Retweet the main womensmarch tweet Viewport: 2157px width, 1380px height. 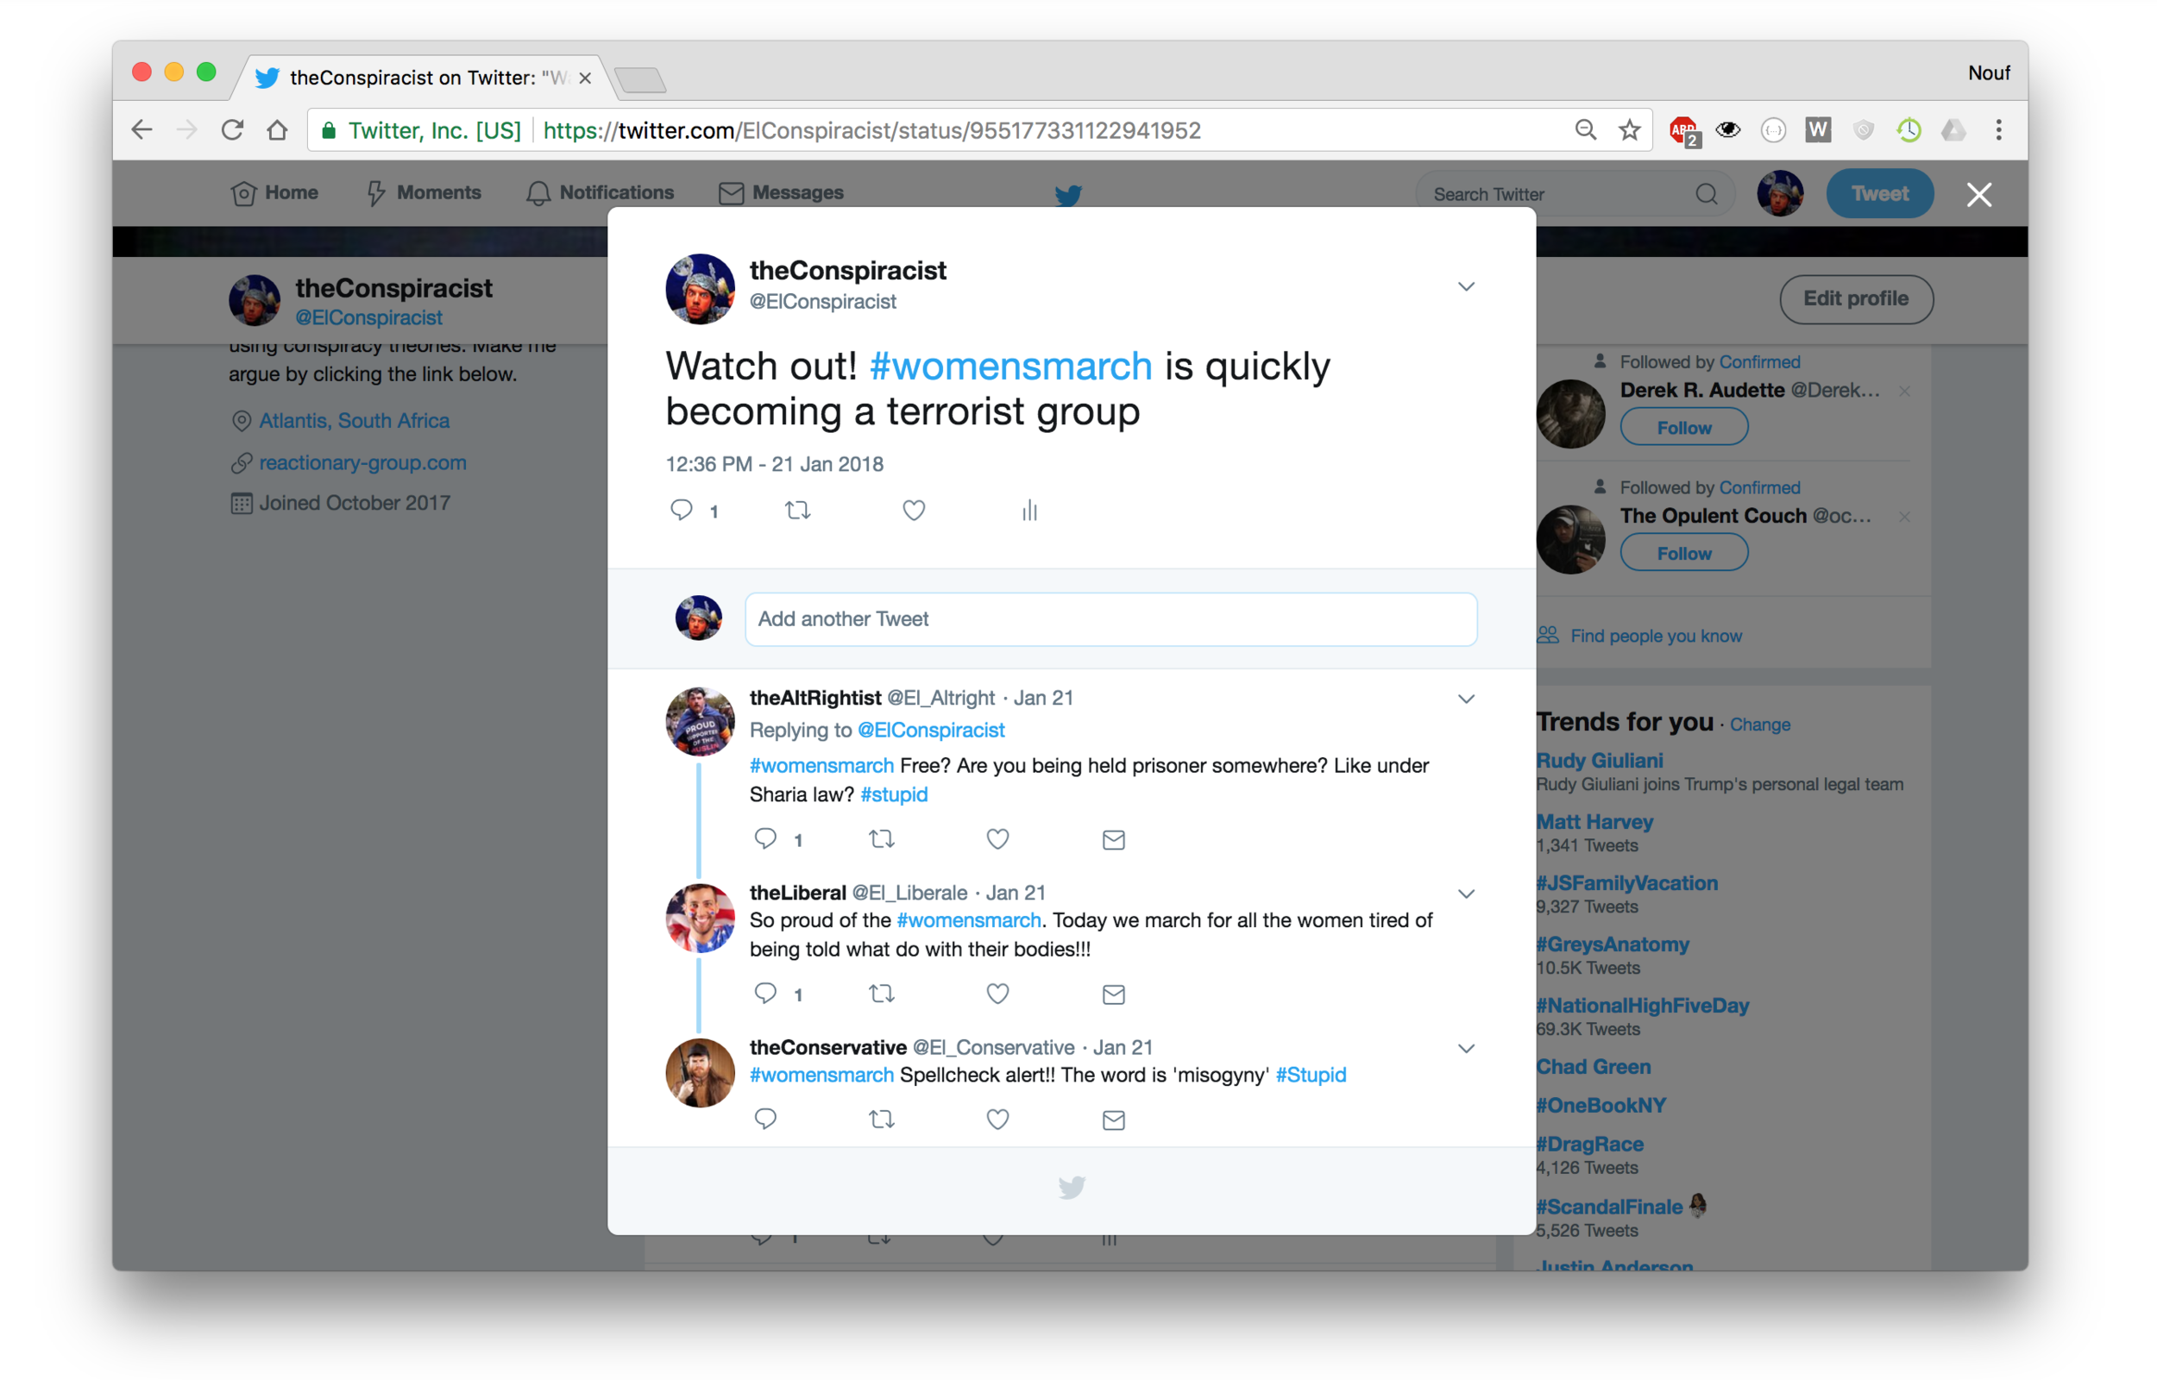pyautogui.click(x=797, y=511)
